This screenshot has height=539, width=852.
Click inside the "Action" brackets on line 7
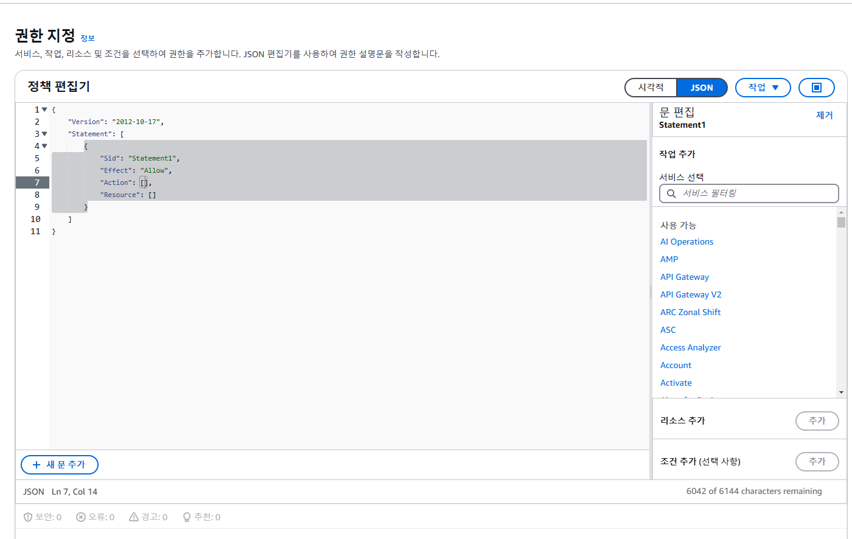coord(144,183)
